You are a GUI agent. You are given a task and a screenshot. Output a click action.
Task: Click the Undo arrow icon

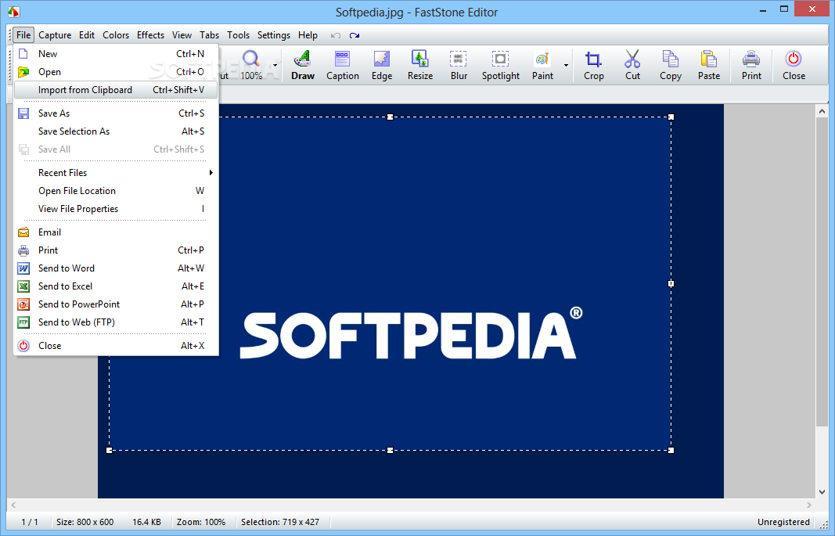[336, 36]
